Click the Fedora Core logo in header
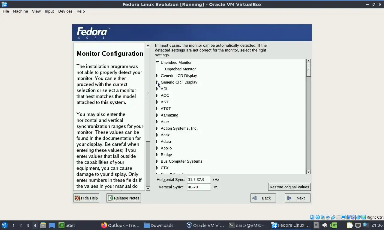This screenshot has height=230, width=384. coord(93,33)
